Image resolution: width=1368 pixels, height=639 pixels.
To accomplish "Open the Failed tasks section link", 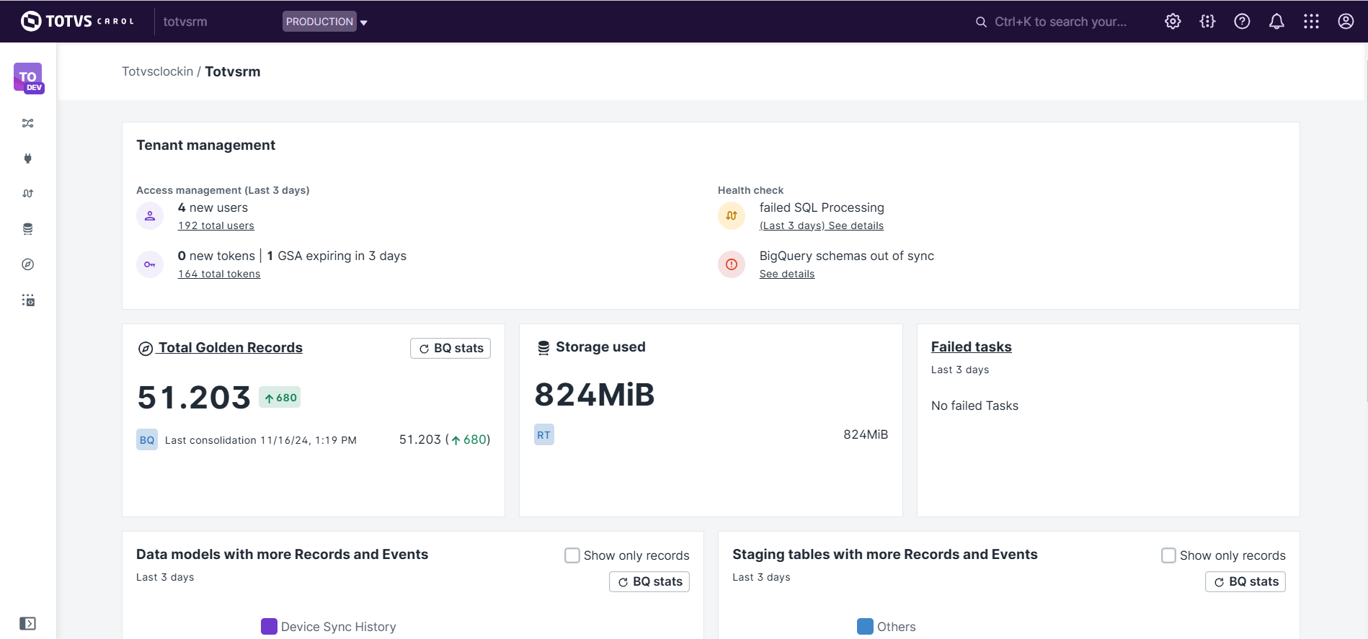I will 971,347.
